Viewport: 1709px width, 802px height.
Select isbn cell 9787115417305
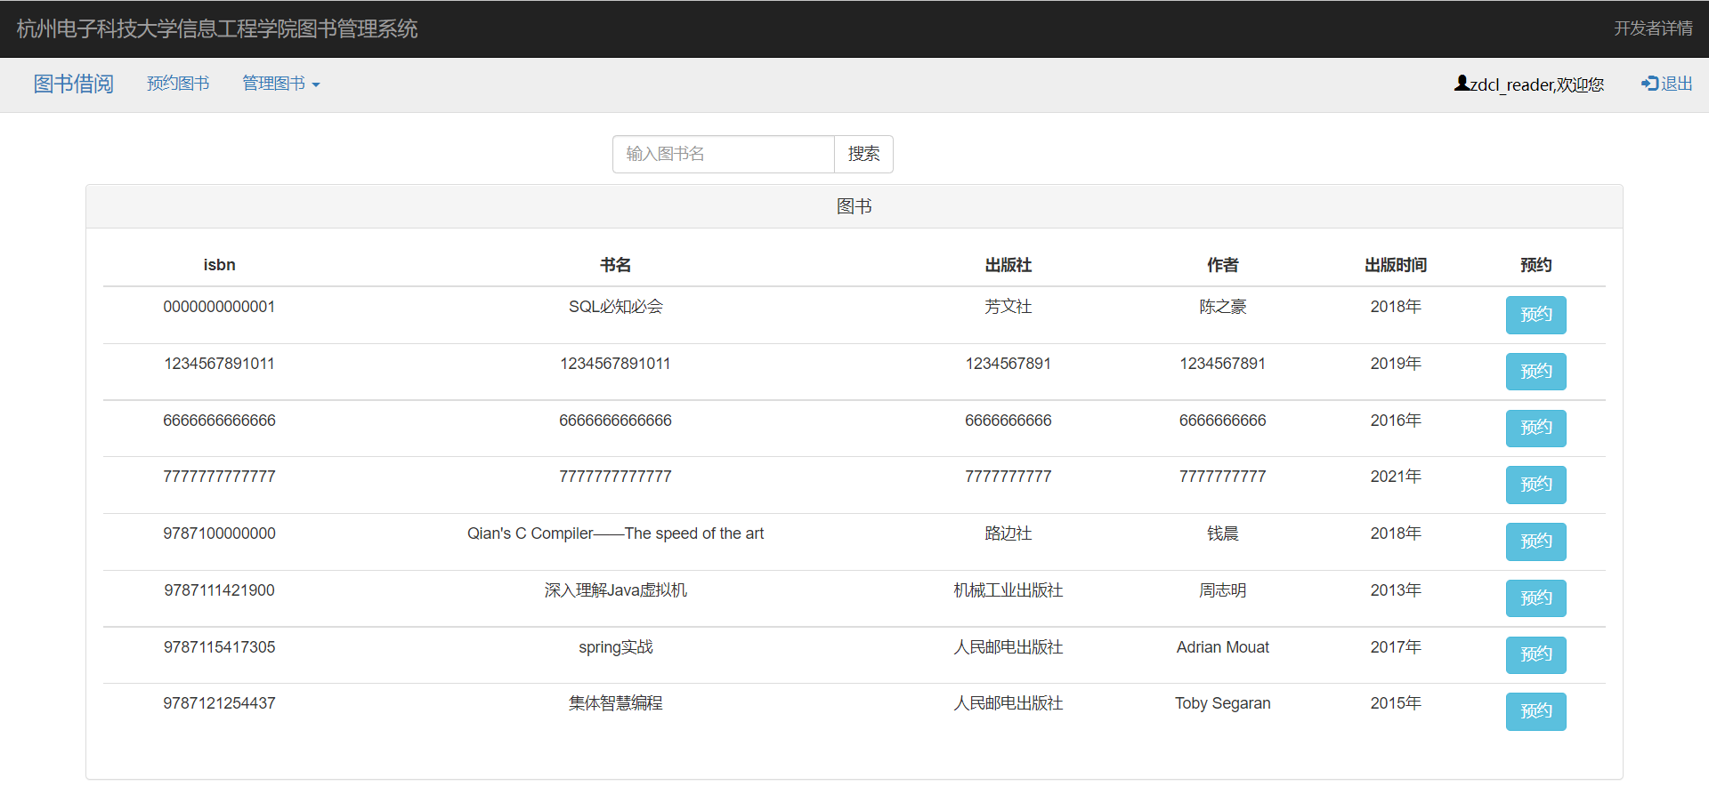coord(219,647)
